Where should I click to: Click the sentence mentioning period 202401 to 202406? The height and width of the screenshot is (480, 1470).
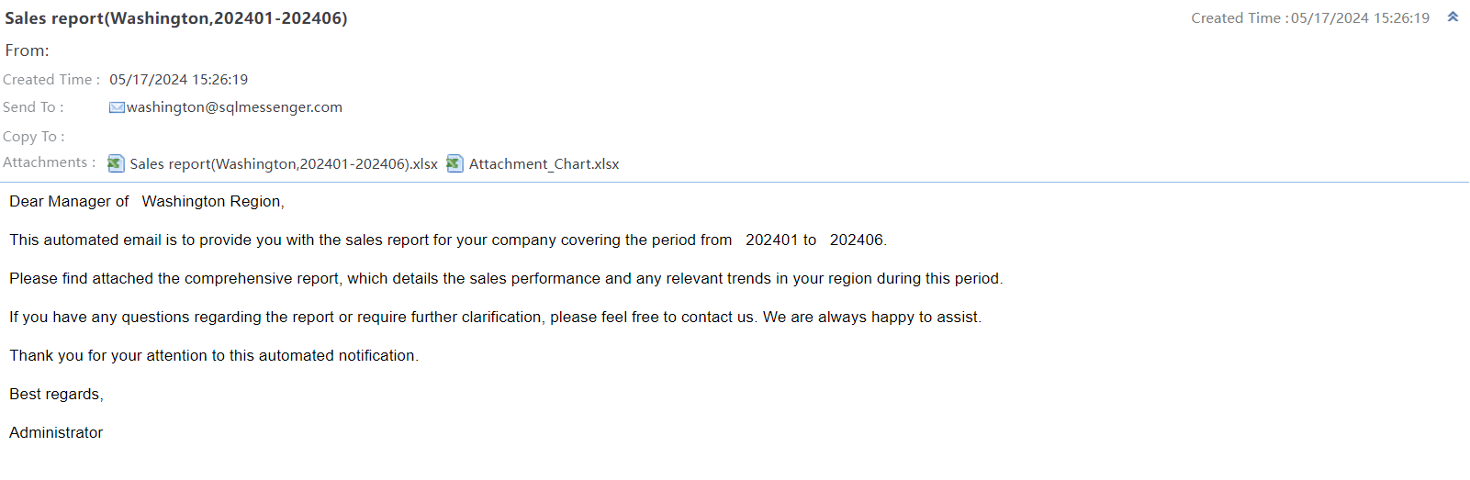[x=447, y=240]
